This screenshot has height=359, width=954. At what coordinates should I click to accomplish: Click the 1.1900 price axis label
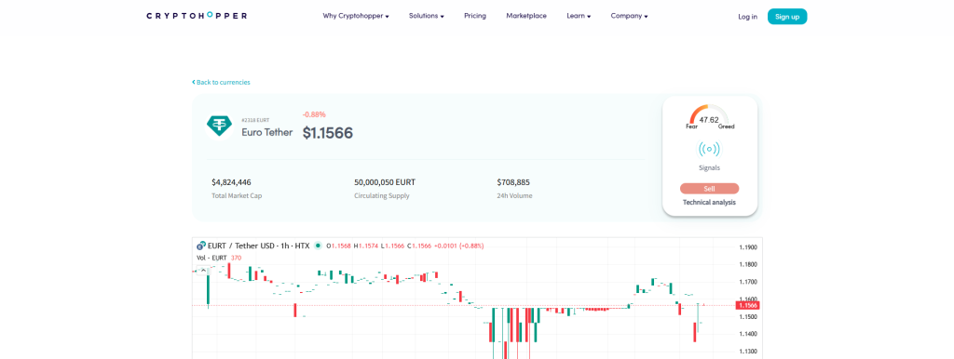click(748, 247)
